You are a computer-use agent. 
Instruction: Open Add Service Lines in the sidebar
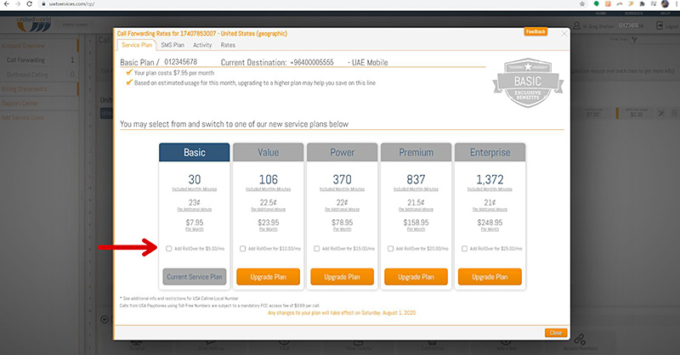23,117
